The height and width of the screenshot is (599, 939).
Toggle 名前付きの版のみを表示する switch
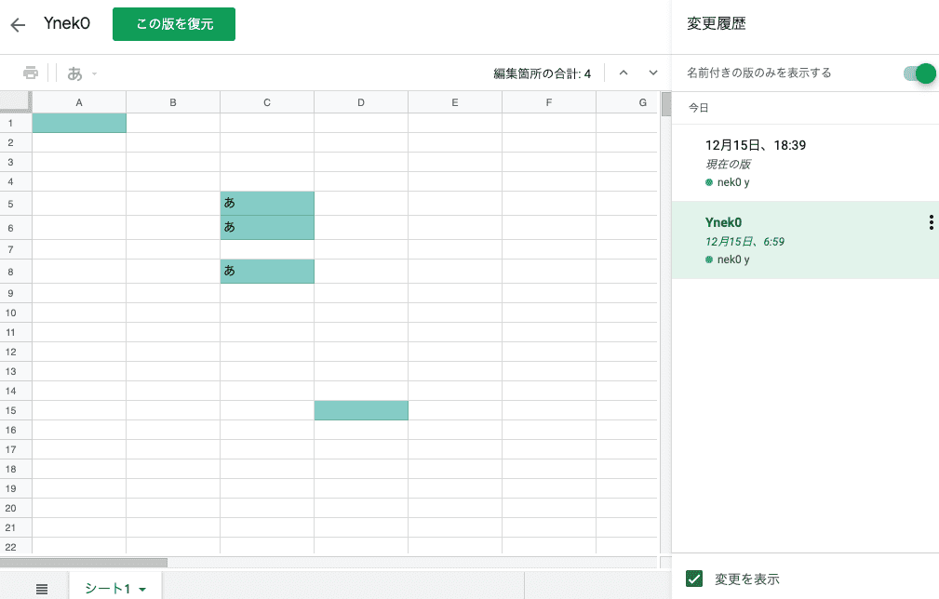(918, 73)
